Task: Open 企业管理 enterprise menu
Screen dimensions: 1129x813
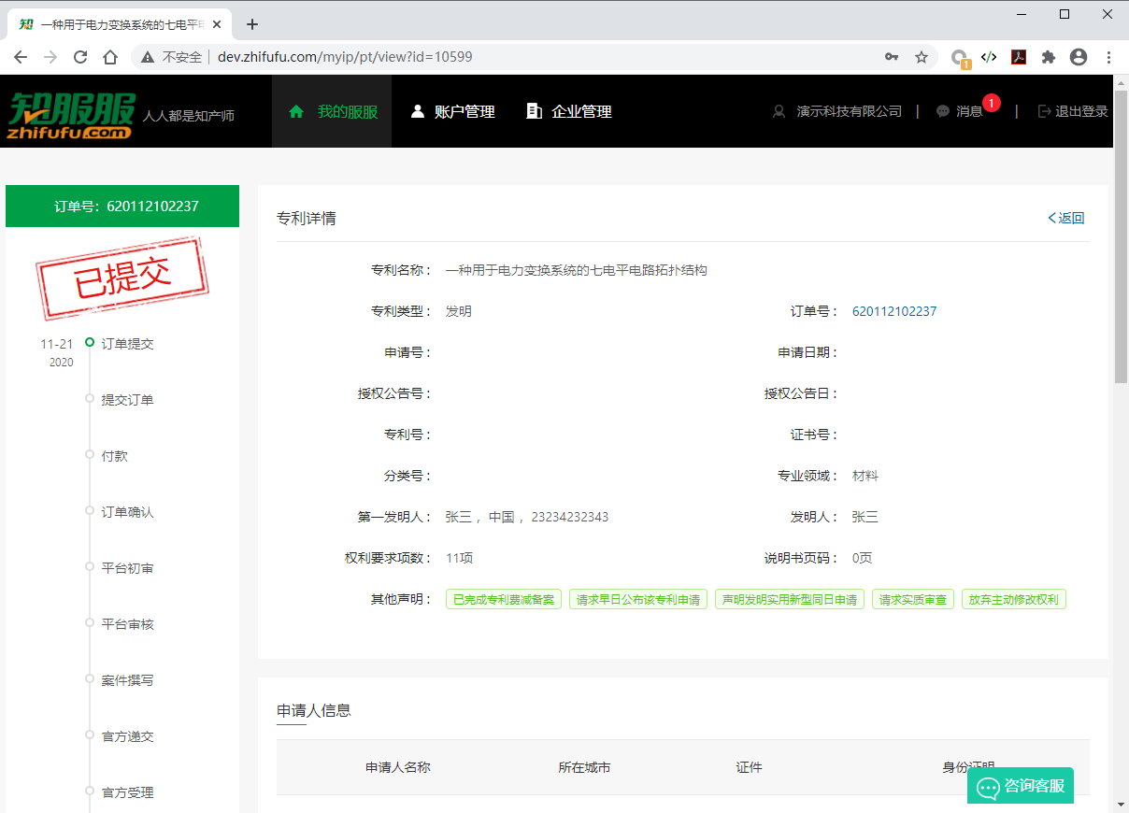Action: pos(569,112)
